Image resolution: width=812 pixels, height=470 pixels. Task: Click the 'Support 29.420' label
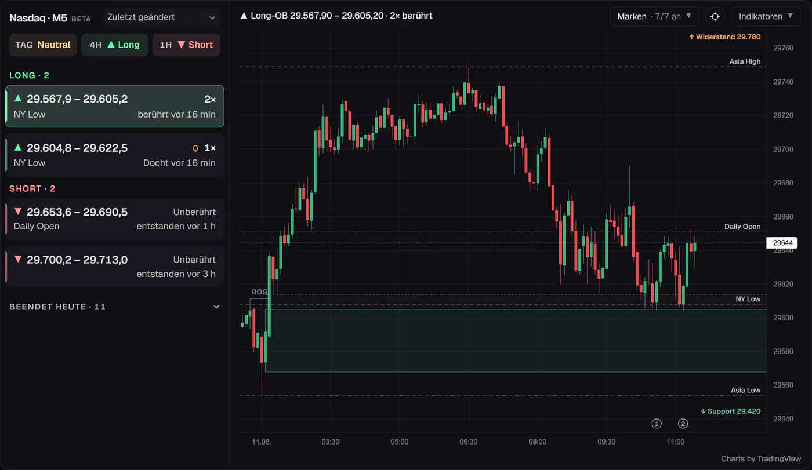(x=730, y=411)
